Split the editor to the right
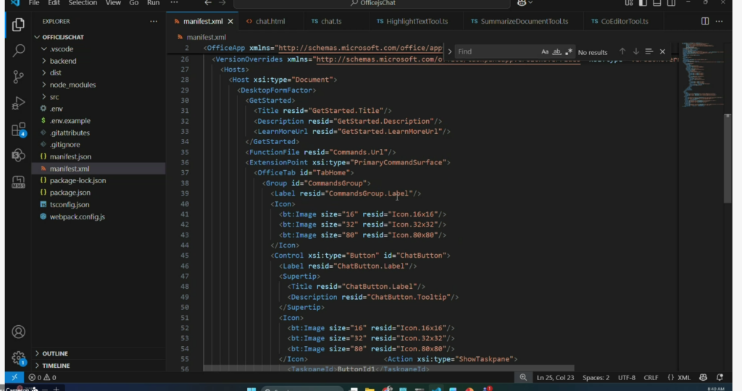This screenshot has height=391, width=742. tap(705, 22)
